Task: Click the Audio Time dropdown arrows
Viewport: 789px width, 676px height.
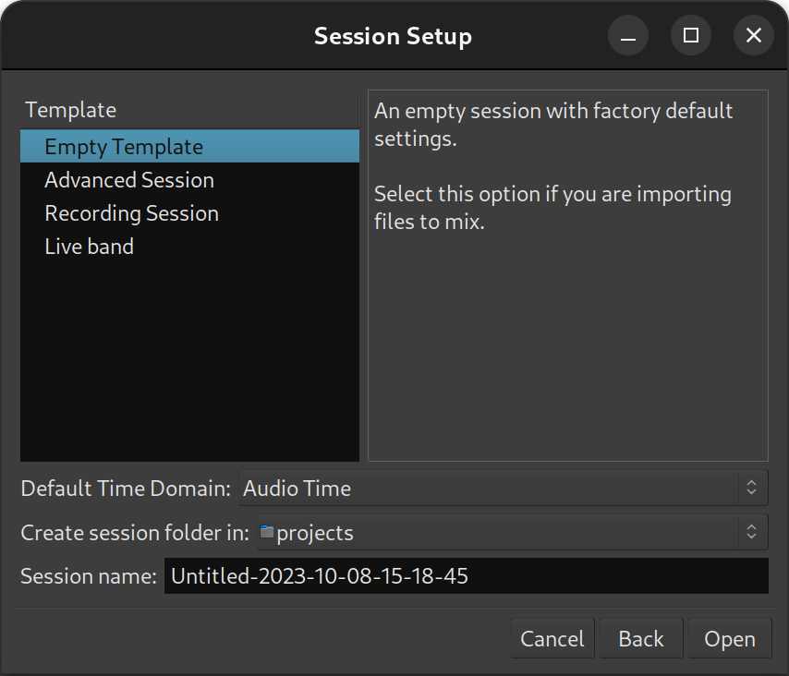Action: click(x=751, y=488)
